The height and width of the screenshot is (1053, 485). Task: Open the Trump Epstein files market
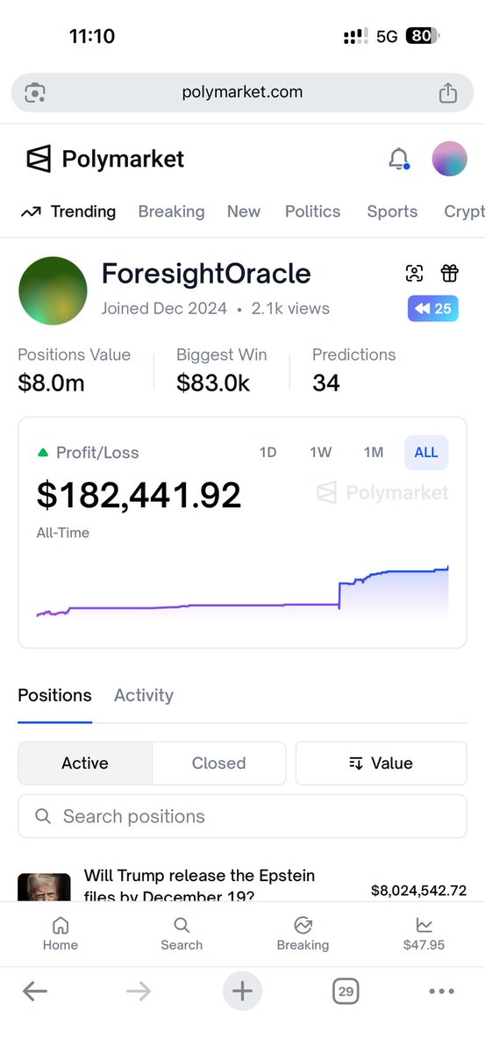[x=199, y=886]
